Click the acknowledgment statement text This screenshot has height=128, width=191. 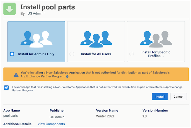(97, 89)
